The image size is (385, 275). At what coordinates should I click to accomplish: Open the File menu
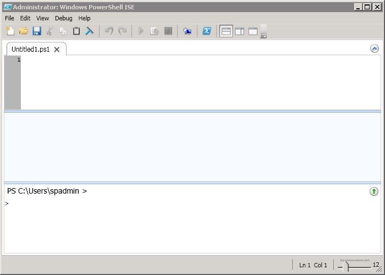pos(9,18)
